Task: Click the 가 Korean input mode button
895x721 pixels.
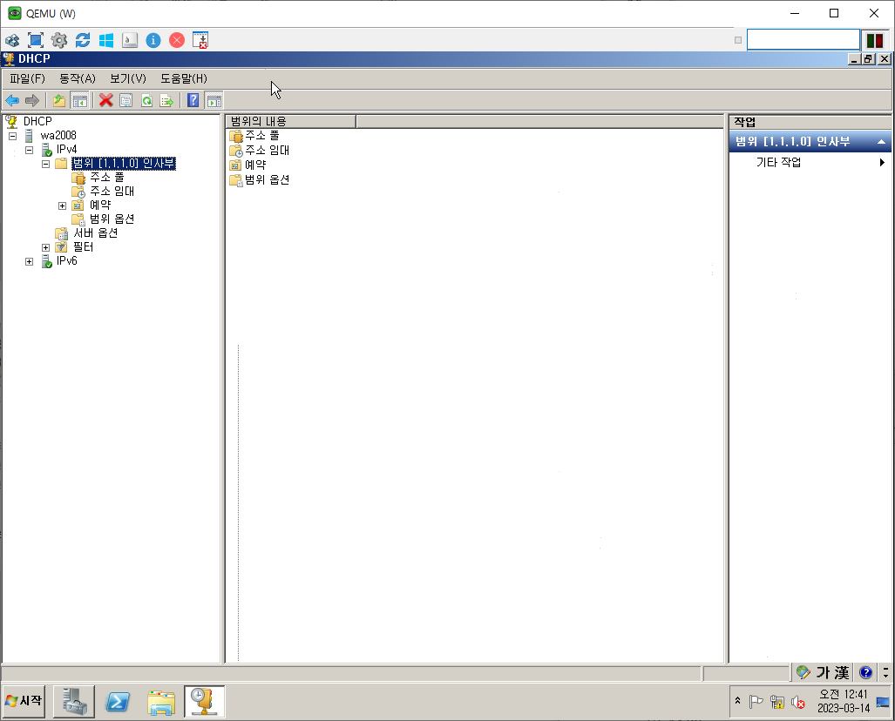Action: [823, 673]
